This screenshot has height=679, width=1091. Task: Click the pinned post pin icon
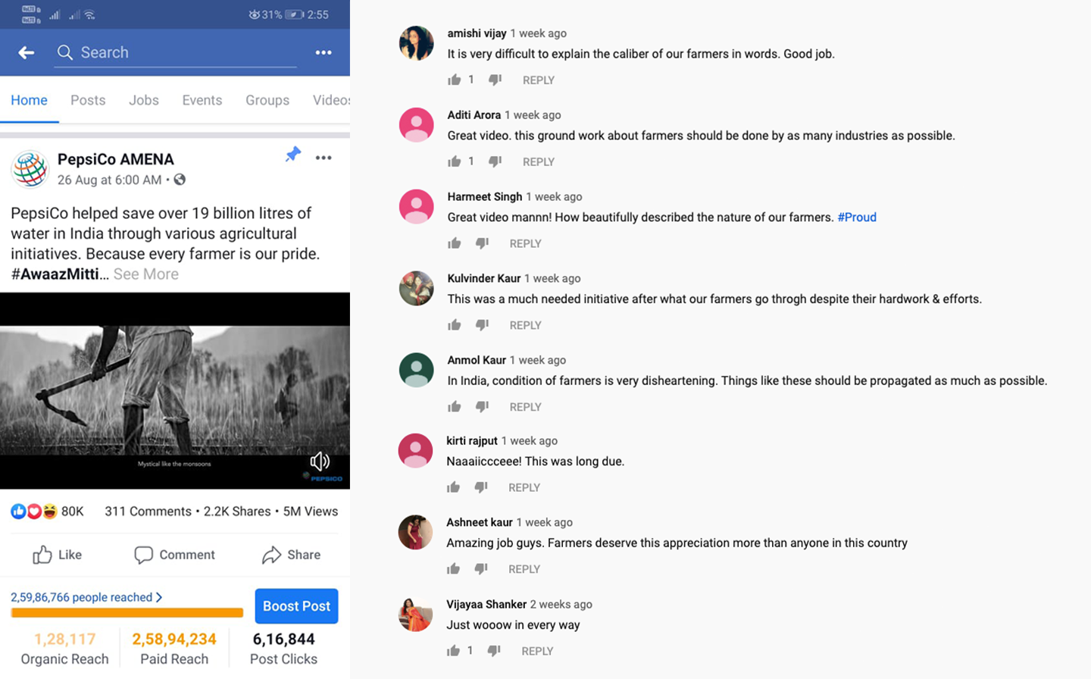coord(293,155)
